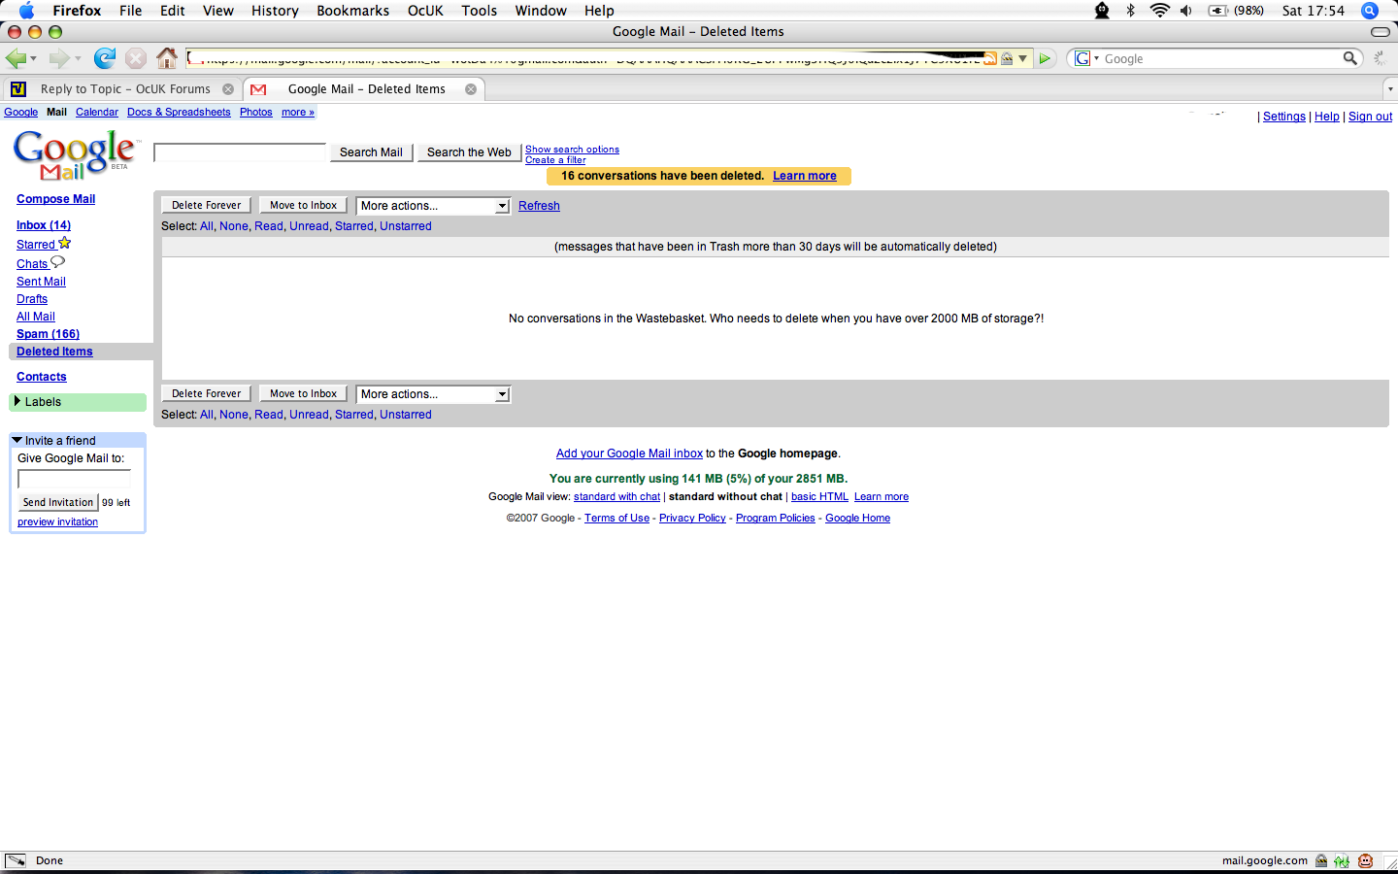Open the bottom Move to Inbox button
This screenshot has width=1398, height=874.
tap(303, 394)
